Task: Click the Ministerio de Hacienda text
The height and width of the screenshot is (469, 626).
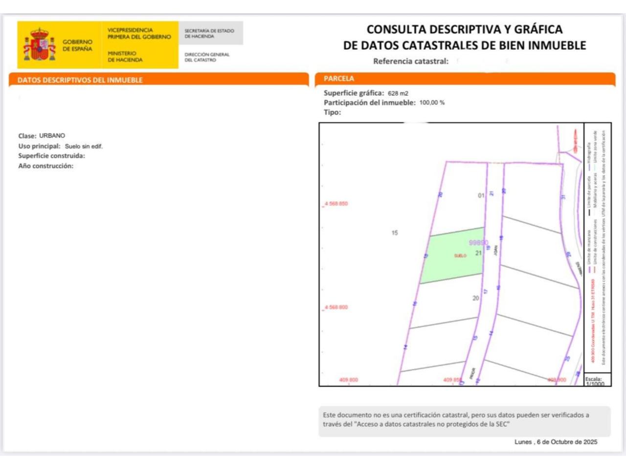Action: (x=125, y=57)
